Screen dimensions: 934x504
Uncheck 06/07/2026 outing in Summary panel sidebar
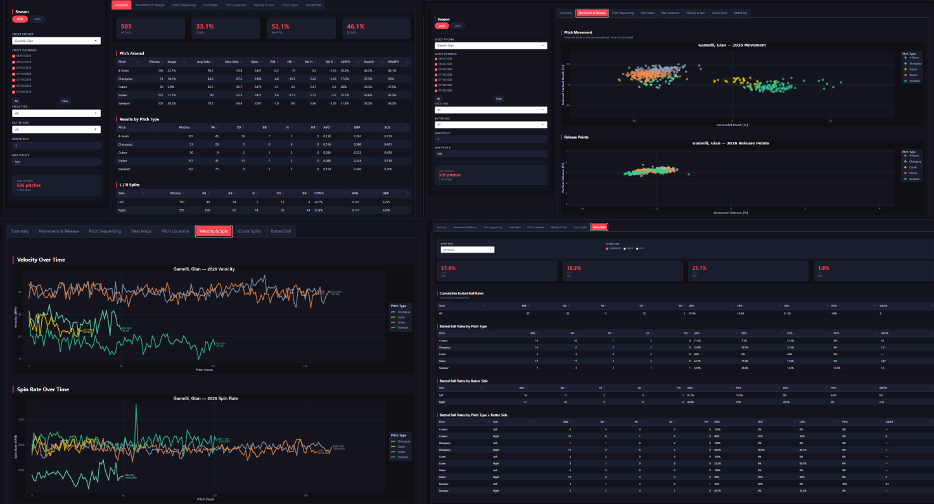coord(14,56)
